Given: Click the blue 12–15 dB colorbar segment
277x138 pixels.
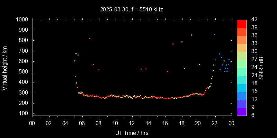Looking at the screenshot, I should pos(242,95).
